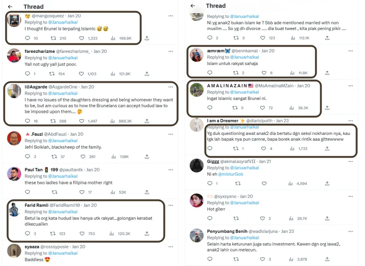Reply to mangosqueez's Brunei tweet
This screenshot has width=365, height=266.
[27, 38]
